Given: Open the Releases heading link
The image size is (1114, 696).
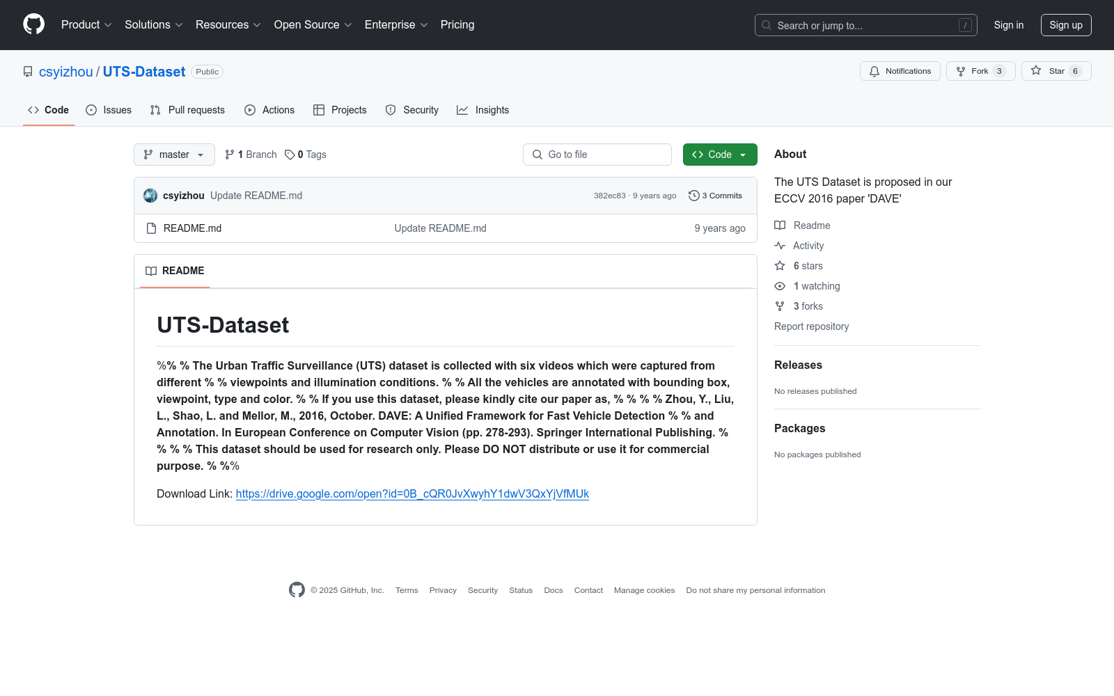Looking at the screenshot, I should point(798,365).
